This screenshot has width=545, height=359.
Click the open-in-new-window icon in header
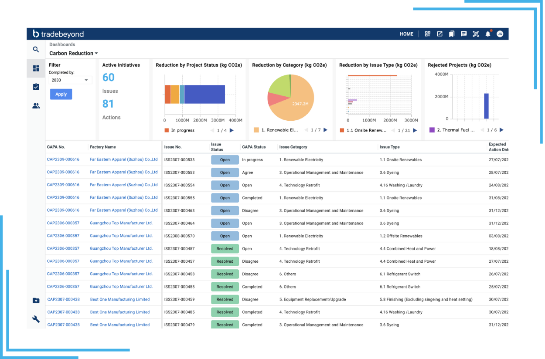pos(439,34)
